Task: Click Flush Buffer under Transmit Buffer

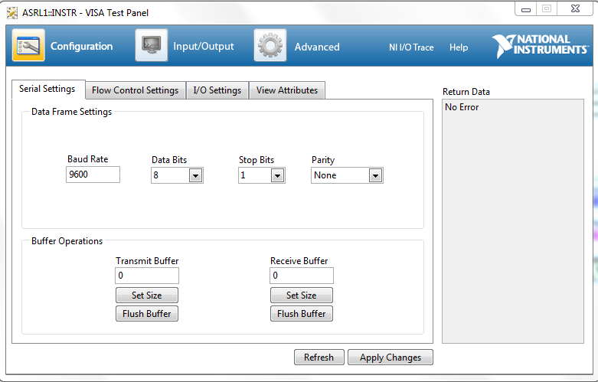Action: [x=147, y=313]
